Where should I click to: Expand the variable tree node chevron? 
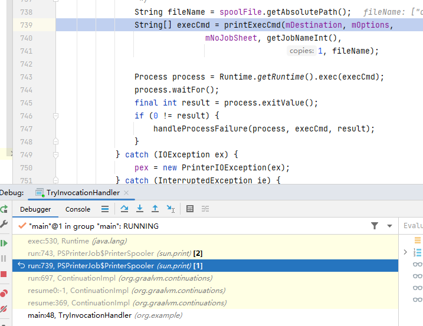[x=405, y=252]
